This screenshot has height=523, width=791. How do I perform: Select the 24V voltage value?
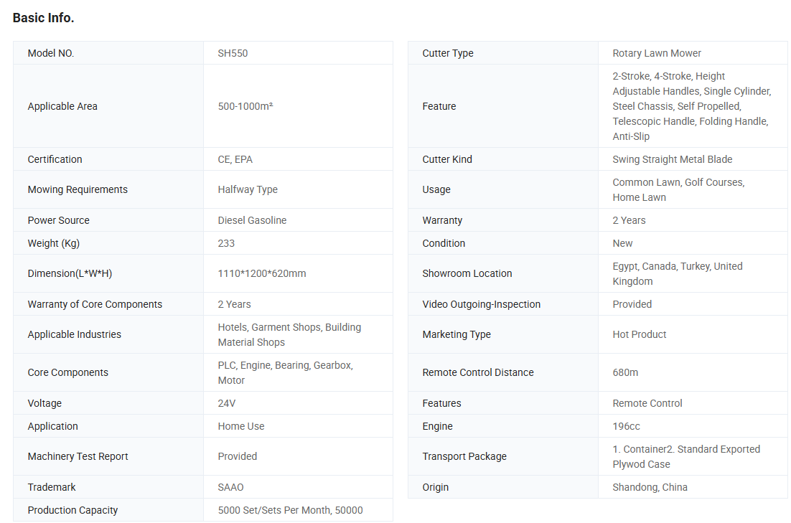227,403
